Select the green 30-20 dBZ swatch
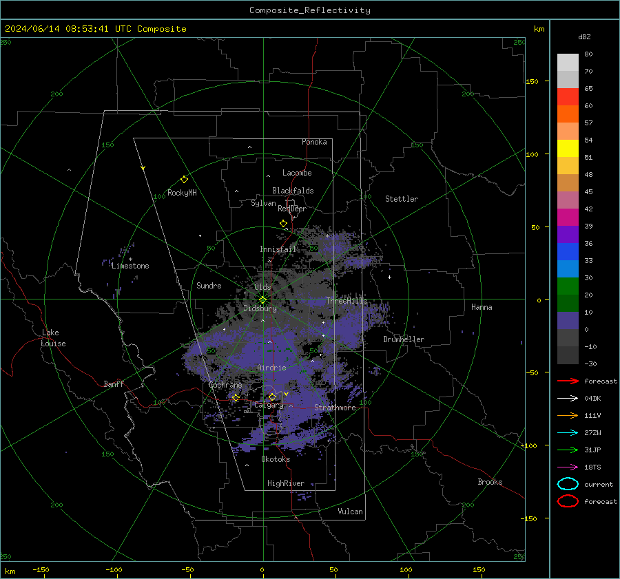This screenshot has width=620, height=579. [568, 286]
